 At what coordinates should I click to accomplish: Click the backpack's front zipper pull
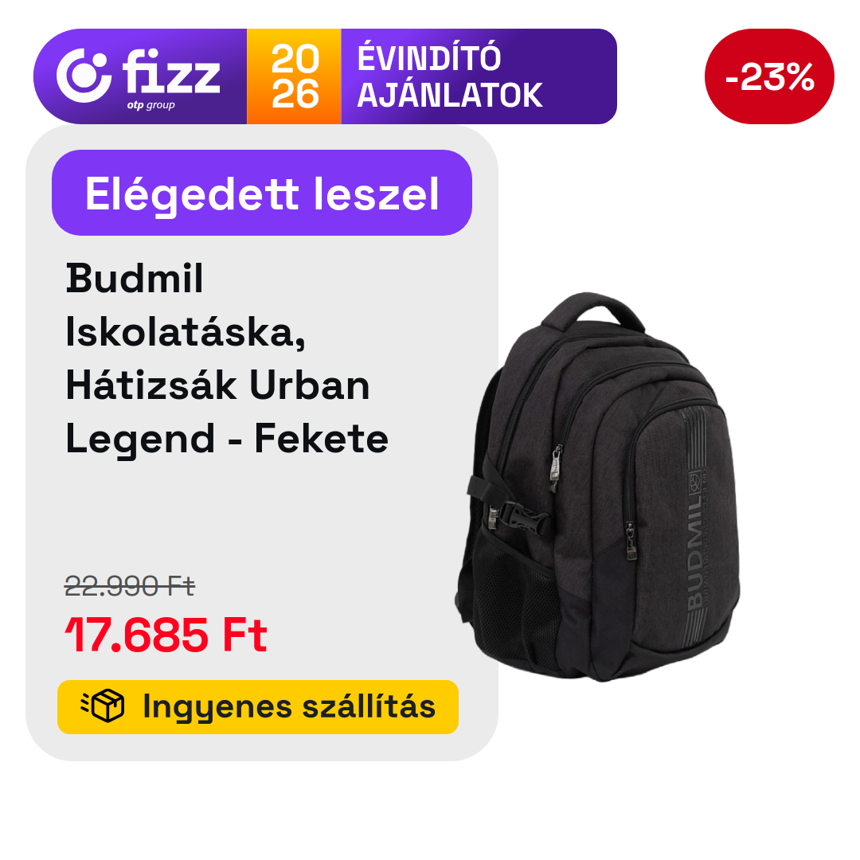(631, 541)
